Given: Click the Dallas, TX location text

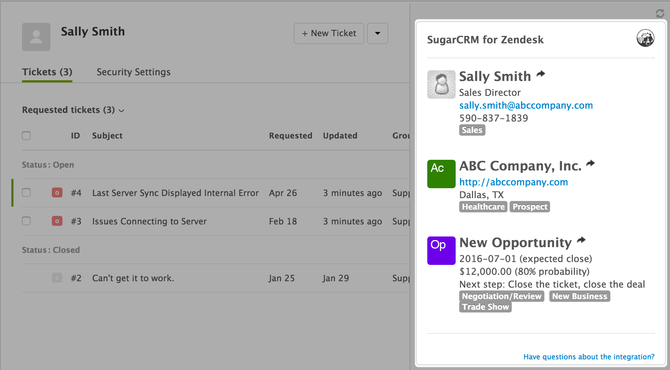Looking at the screenshot, I should [x=481, y=195].
